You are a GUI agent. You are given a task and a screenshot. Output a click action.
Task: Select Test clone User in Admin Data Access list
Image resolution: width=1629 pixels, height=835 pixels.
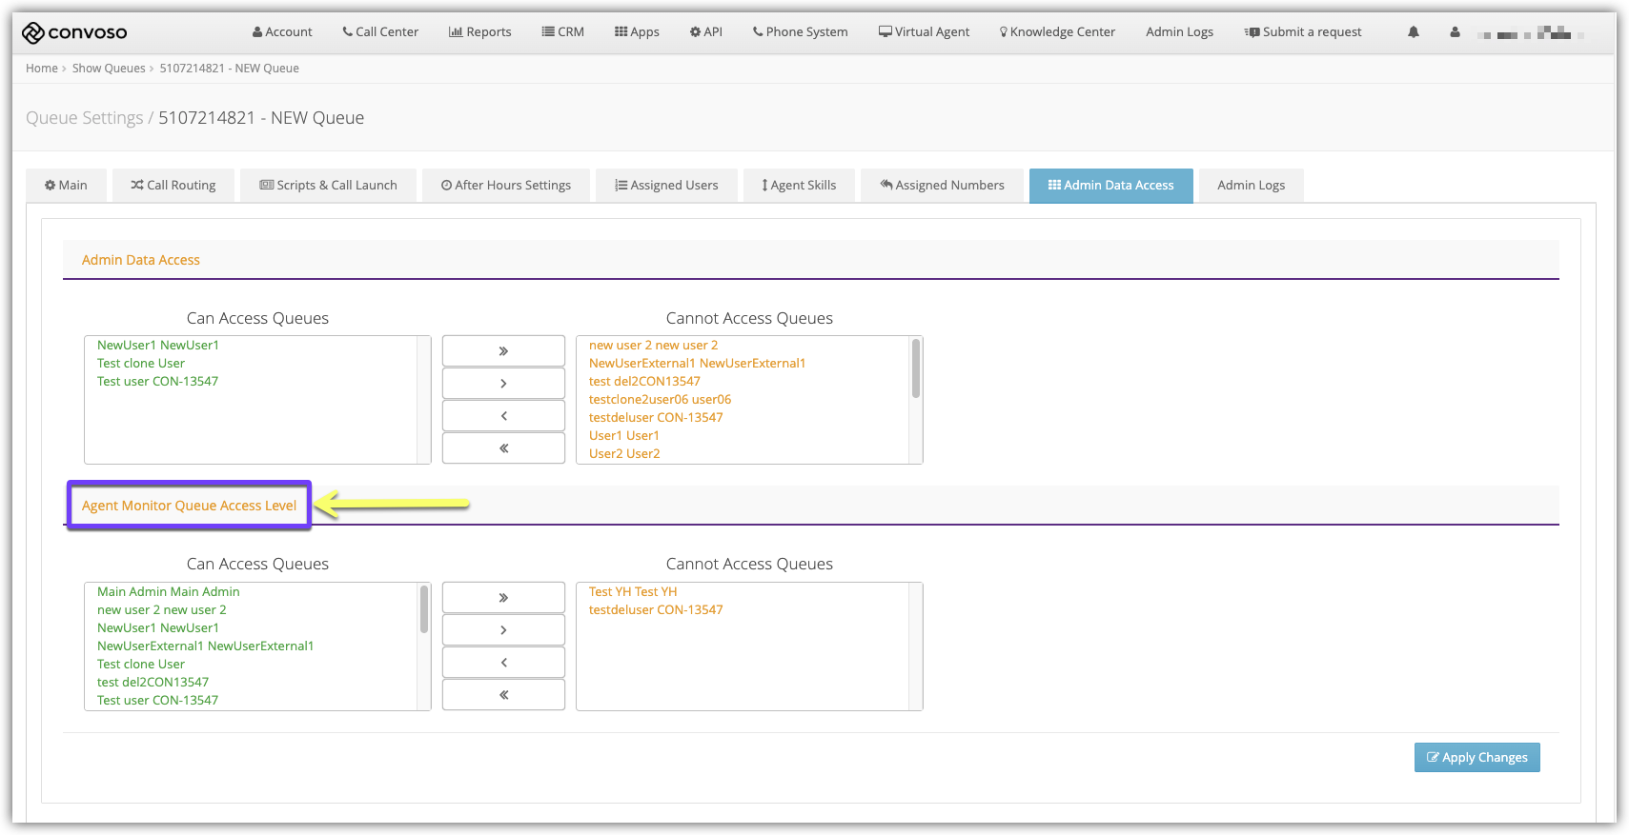[x=141, y=364]
